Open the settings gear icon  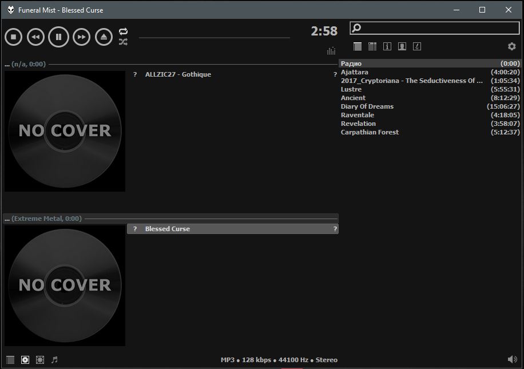pos(511,47)
